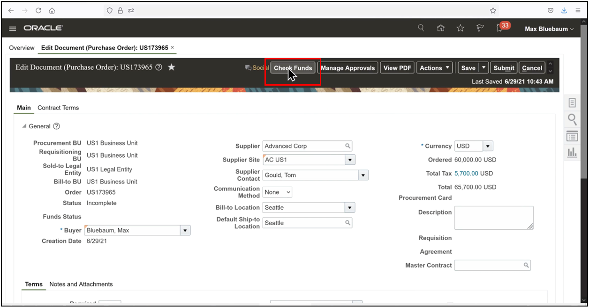The width and height of the screenshot is (589, 307).
Task: Click the sidebar search panel icon
Action: click(572, 119)
